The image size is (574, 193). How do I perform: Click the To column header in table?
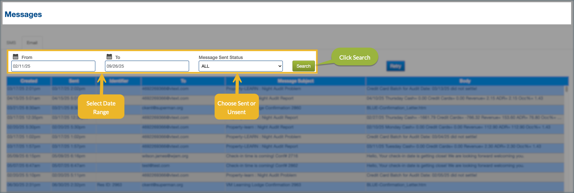tap(183, 81)
